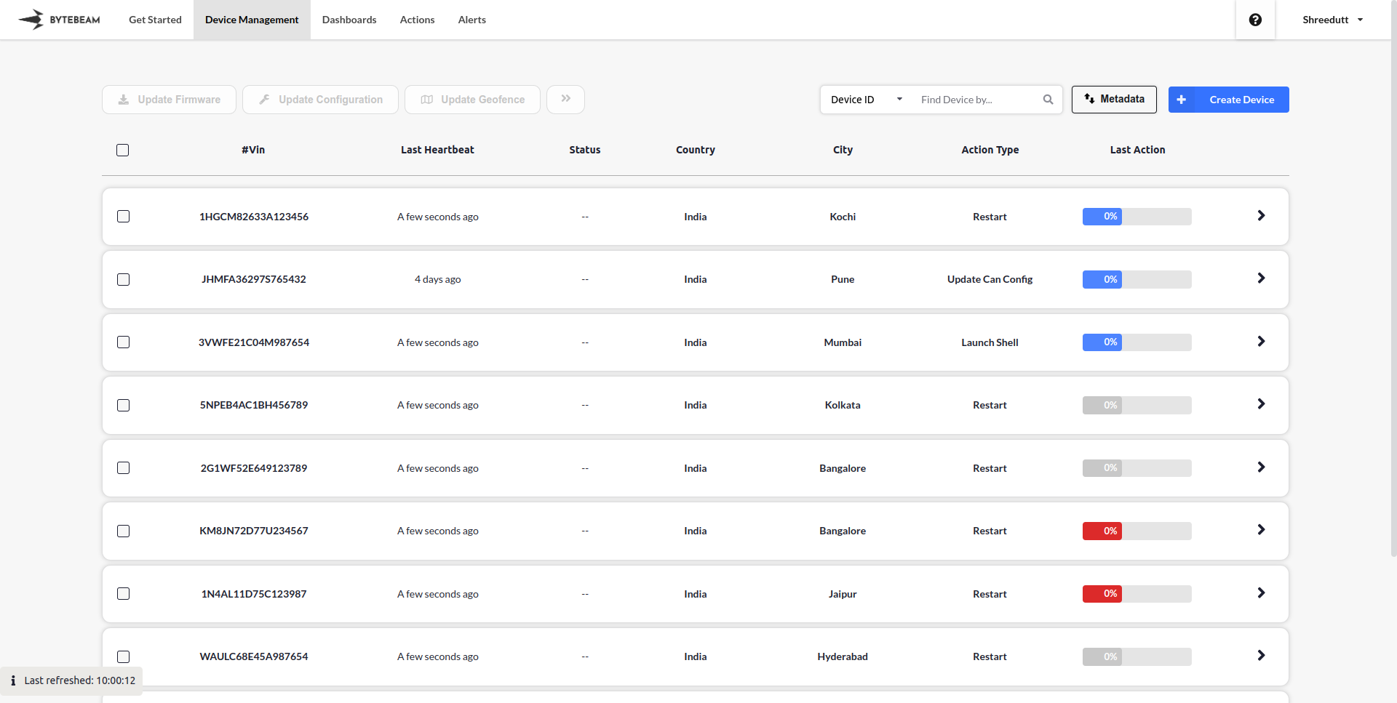Select checkbox for 1HGCM82633A123456
The image size is (1397, 703).
(x=124, y=217)
